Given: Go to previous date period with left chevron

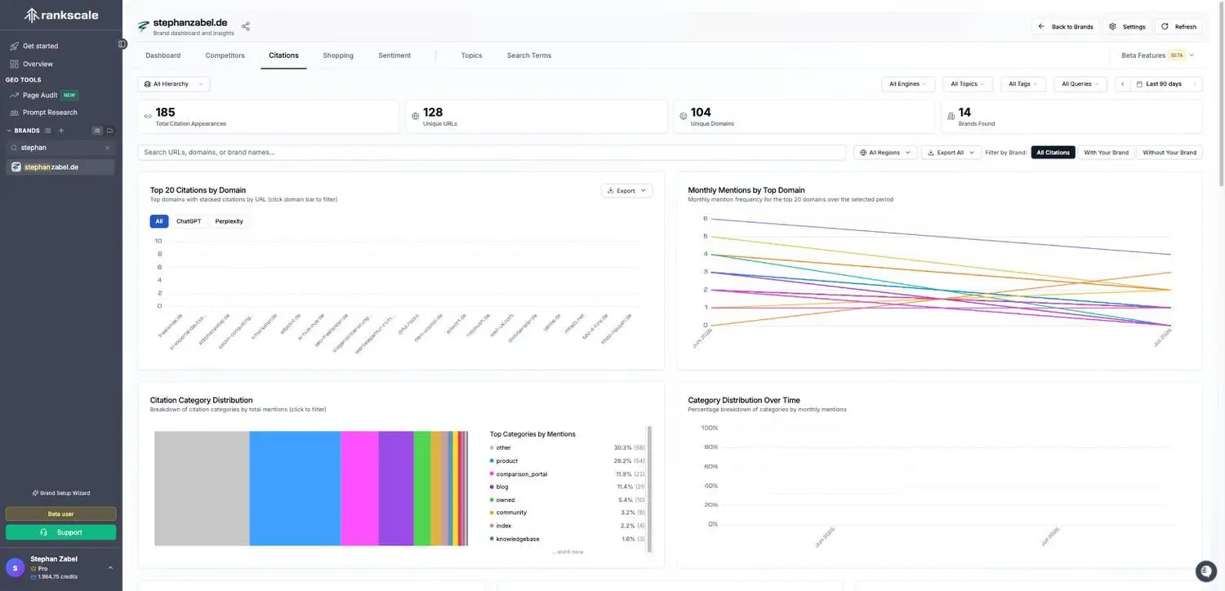Looking at the screenshot, I should tap(1122, 84).
